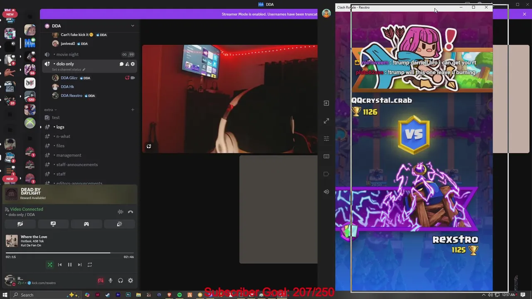
Task: Skip to next track
Action: click(80, 265)
